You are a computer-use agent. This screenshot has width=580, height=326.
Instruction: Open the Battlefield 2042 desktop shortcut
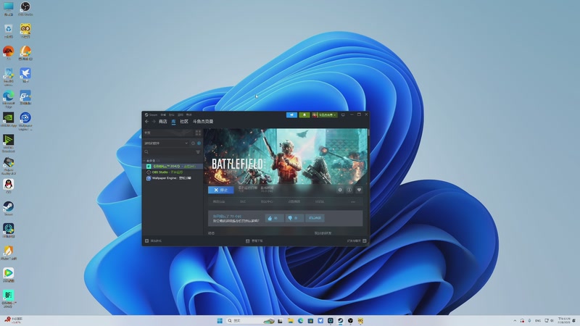click(x=8, y=298)
